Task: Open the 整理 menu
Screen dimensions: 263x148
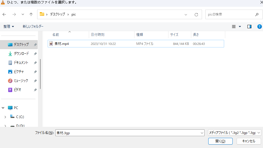Action: coord(9,27)
